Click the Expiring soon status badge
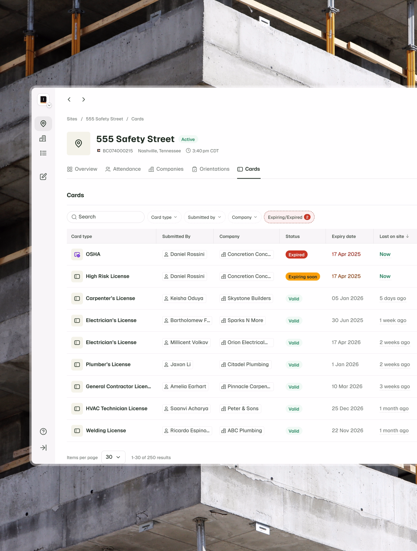This screenshot has height=551, width=417. (x=303, y=277)
